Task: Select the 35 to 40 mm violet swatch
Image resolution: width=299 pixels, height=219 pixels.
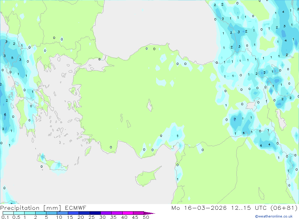Action: pyautogui.click(x=117, y=213)
